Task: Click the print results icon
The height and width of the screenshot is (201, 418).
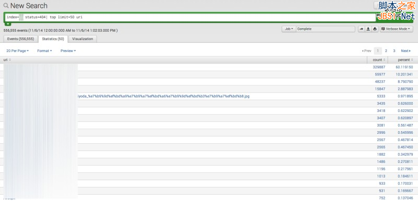Action: point(375,29)
